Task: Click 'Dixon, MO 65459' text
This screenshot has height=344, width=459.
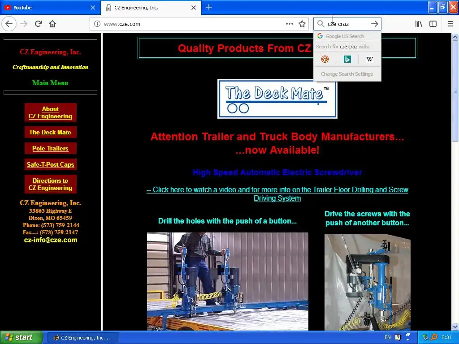Action: pos(50,218)
